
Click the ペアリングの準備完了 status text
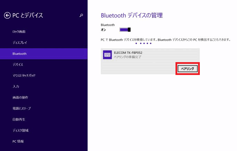click(128, 57)
